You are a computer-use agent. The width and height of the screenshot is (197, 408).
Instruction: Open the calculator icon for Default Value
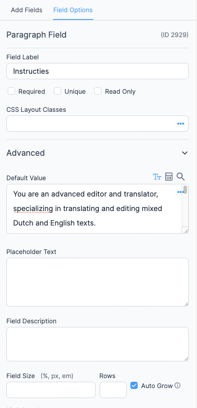(169, 177)
